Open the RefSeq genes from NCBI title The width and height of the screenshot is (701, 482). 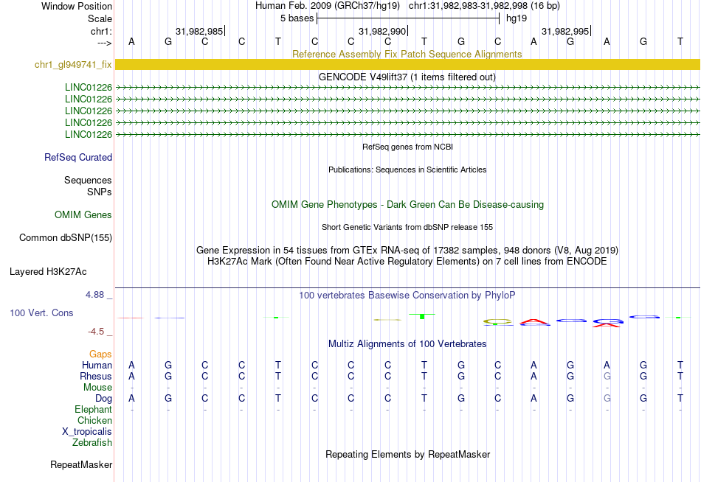(407, 147)
